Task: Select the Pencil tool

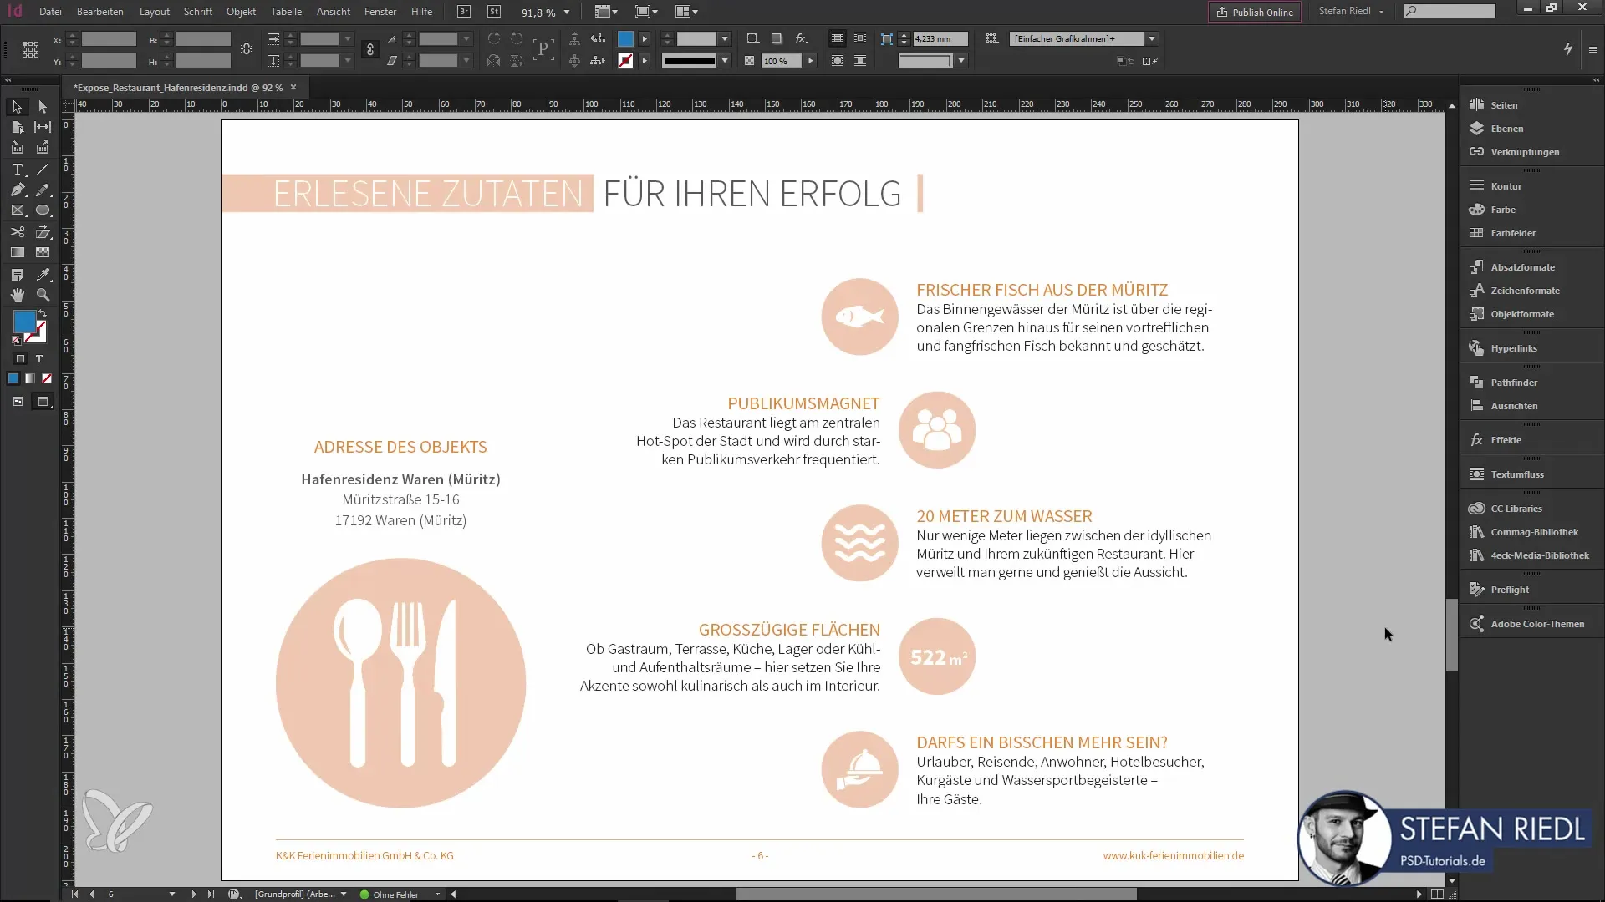Action: click(x=43, y=190)
